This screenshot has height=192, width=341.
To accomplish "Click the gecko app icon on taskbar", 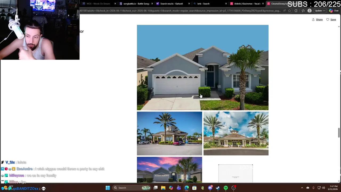I will coord(202,188).
